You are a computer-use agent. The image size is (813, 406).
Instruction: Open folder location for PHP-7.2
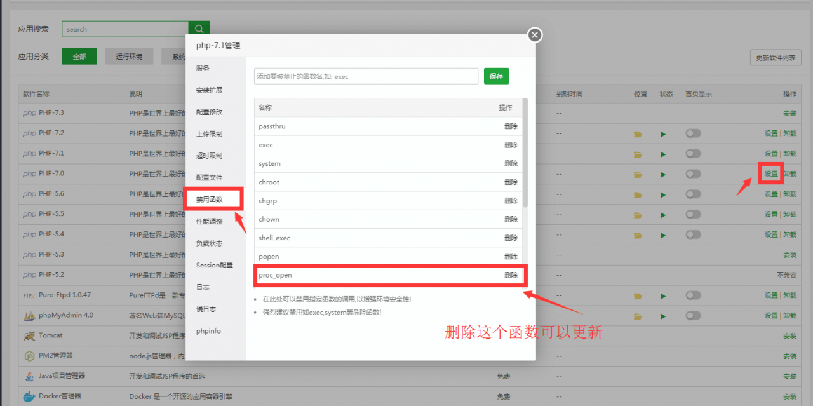638,134
